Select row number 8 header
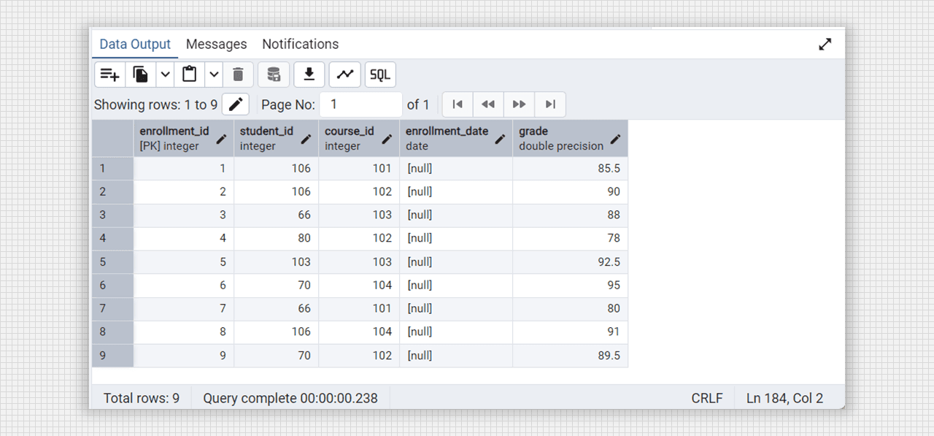The width and height of the screenshot is (934, 436). 113,332
